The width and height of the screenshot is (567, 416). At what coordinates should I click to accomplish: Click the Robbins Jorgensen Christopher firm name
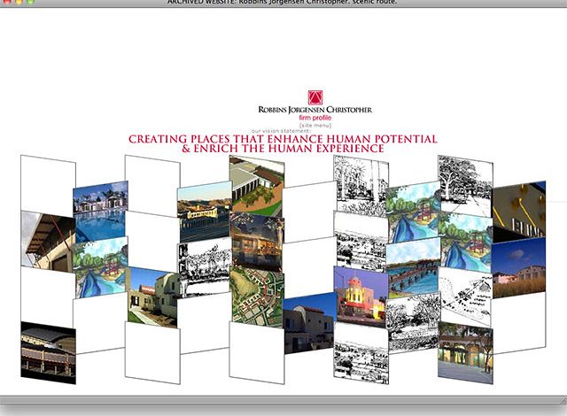pos(315,109)
